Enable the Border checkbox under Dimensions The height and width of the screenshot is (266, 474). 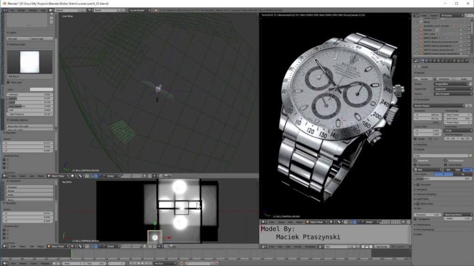(x=416, y=139)
